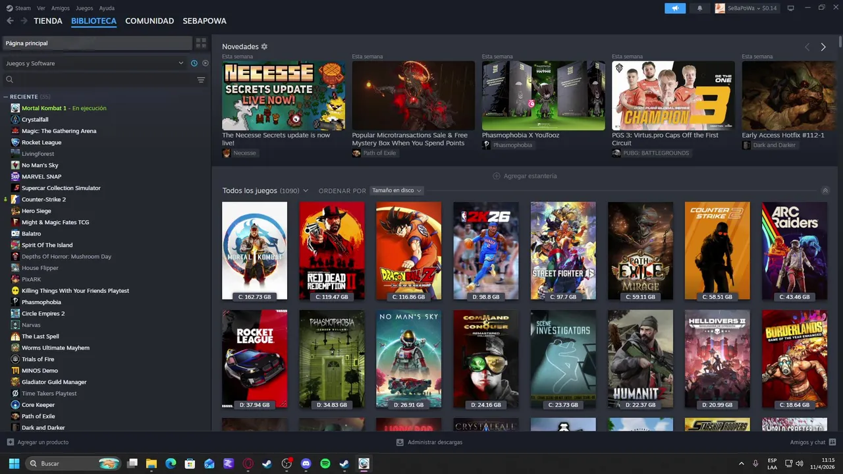Switch to Big Picture mode monitor icon
This screenshot has width=843, height=474.
[791, 8]
